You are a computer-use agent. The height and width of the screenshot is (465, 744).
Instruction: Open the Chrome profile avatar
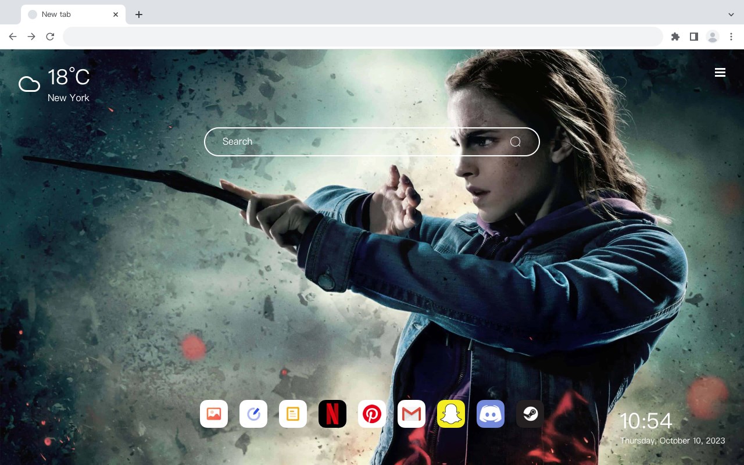713,37
